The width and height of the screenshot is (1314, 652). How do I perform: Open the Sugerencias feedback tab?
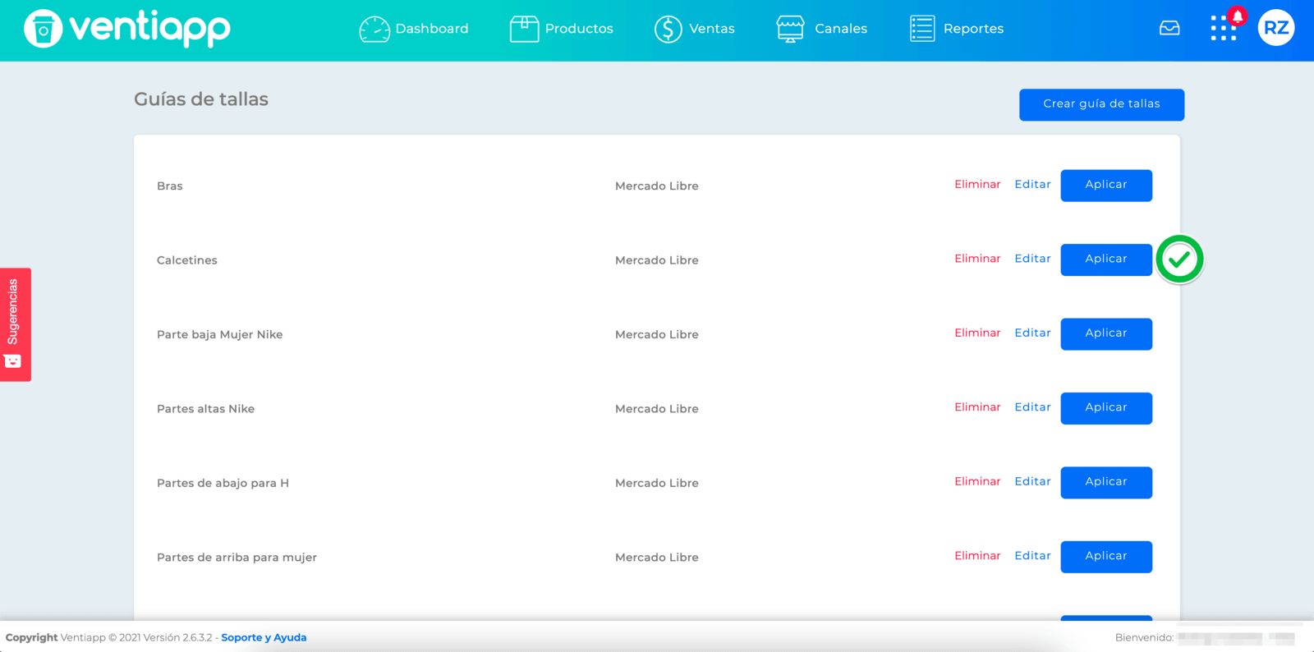click(x=15, y=324)
